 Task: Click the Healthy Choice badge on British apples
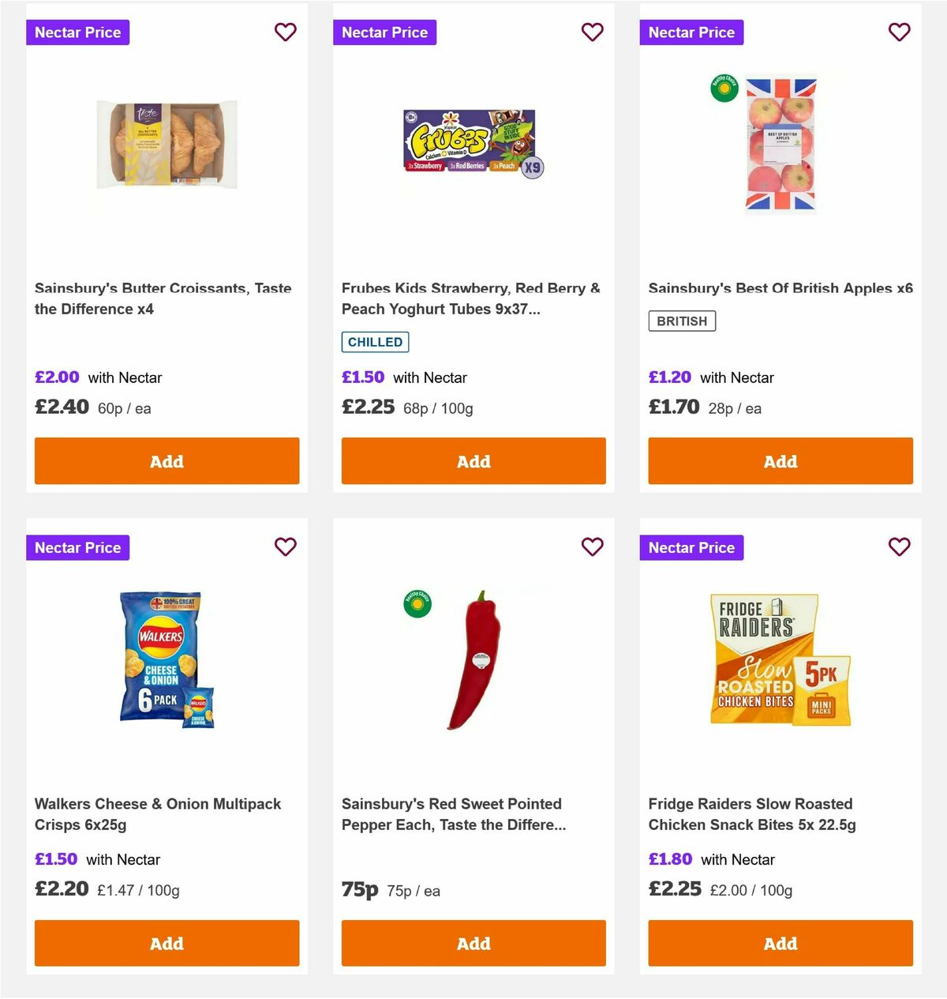tap(722, 88)
